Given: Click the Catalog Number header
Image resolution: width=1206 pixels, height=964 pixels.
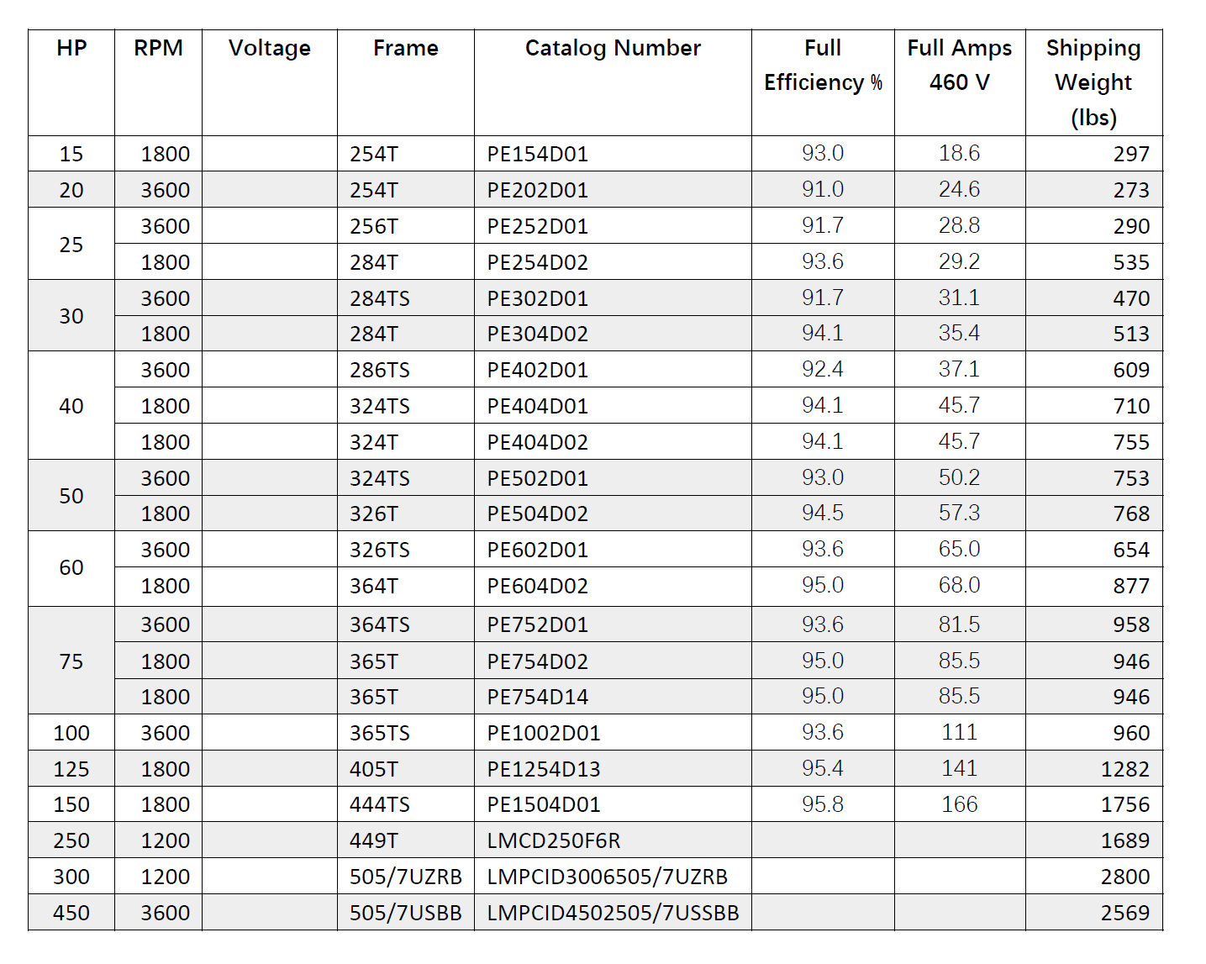Looking at the screenshot, I should (613, 49).
